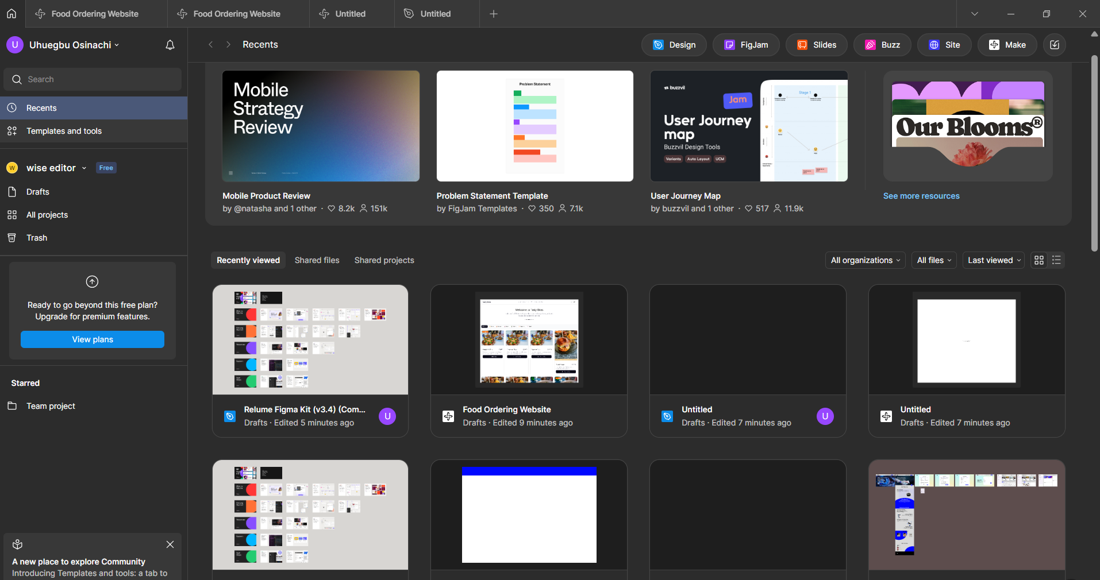This screenshot has height=580, width=1100.
Task: Open See more resources link
Action: pyautogui.click(x=921, y=196)
